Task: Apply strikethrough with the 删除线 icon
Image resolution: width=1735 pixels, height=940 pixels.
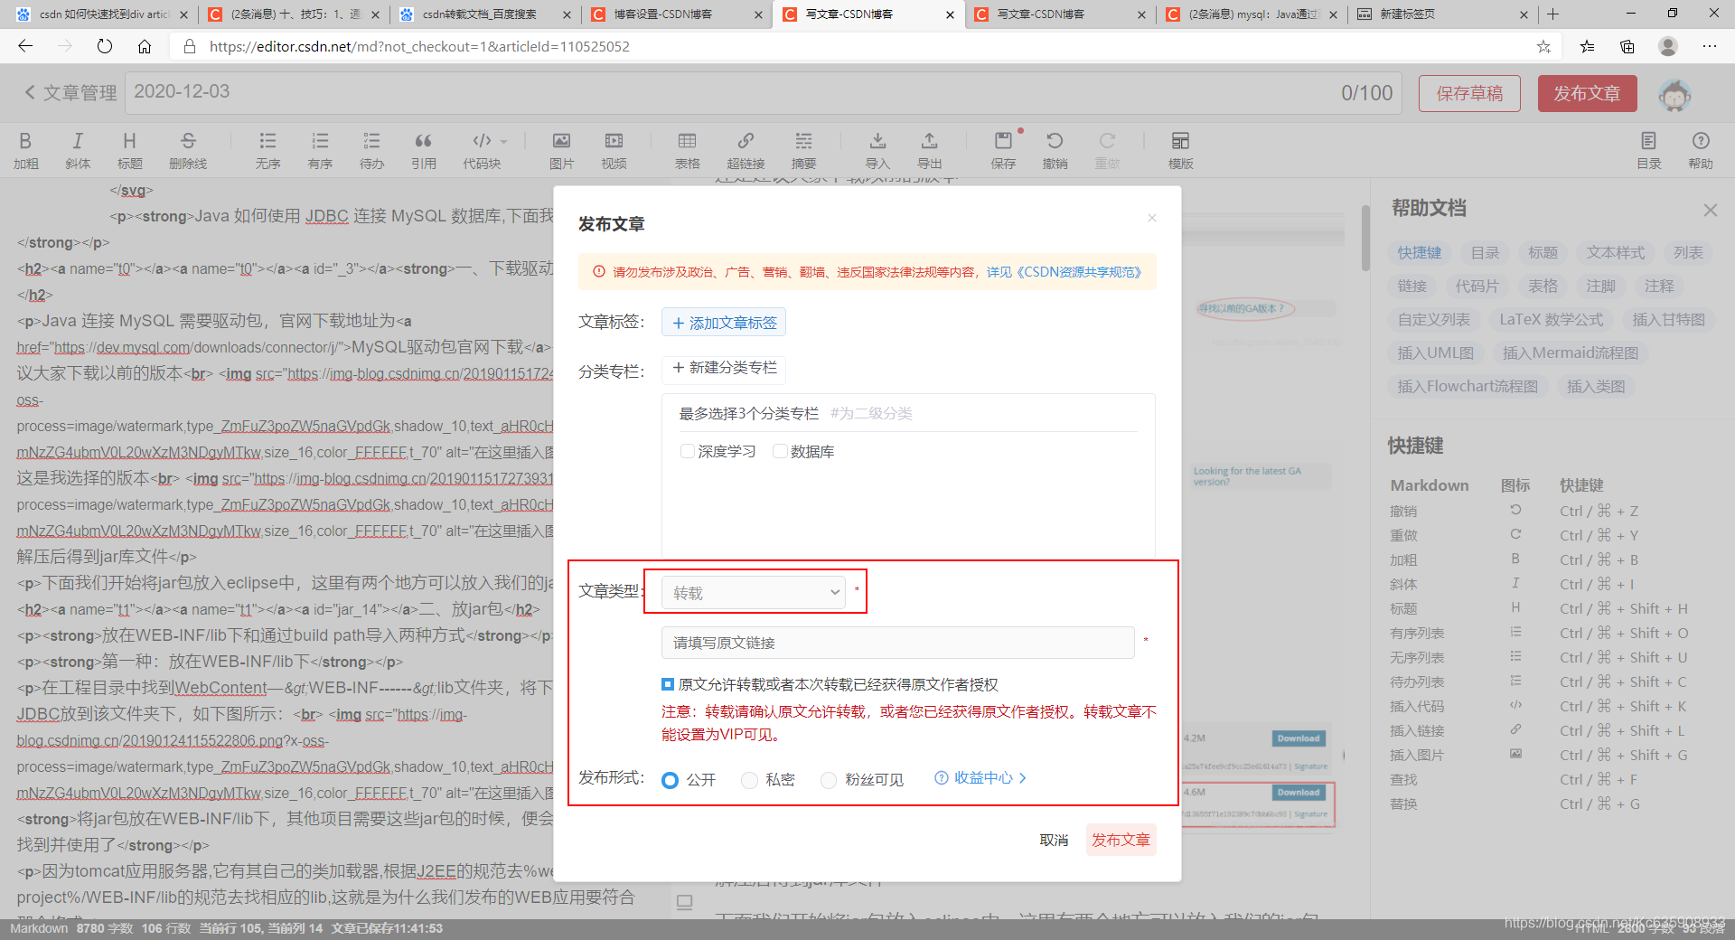Action: pos(188,150)
